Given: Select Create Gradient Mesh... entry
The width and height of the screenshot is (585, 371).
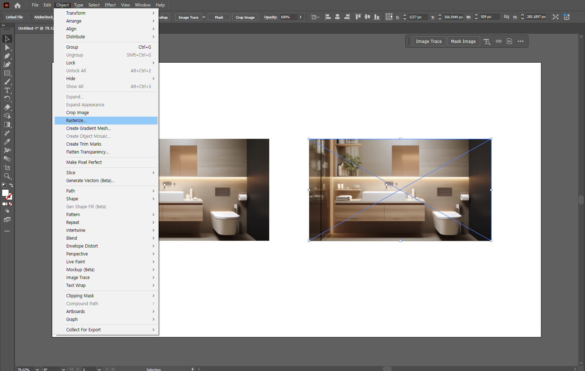Looking at the screenshot, I should [106, 128].
